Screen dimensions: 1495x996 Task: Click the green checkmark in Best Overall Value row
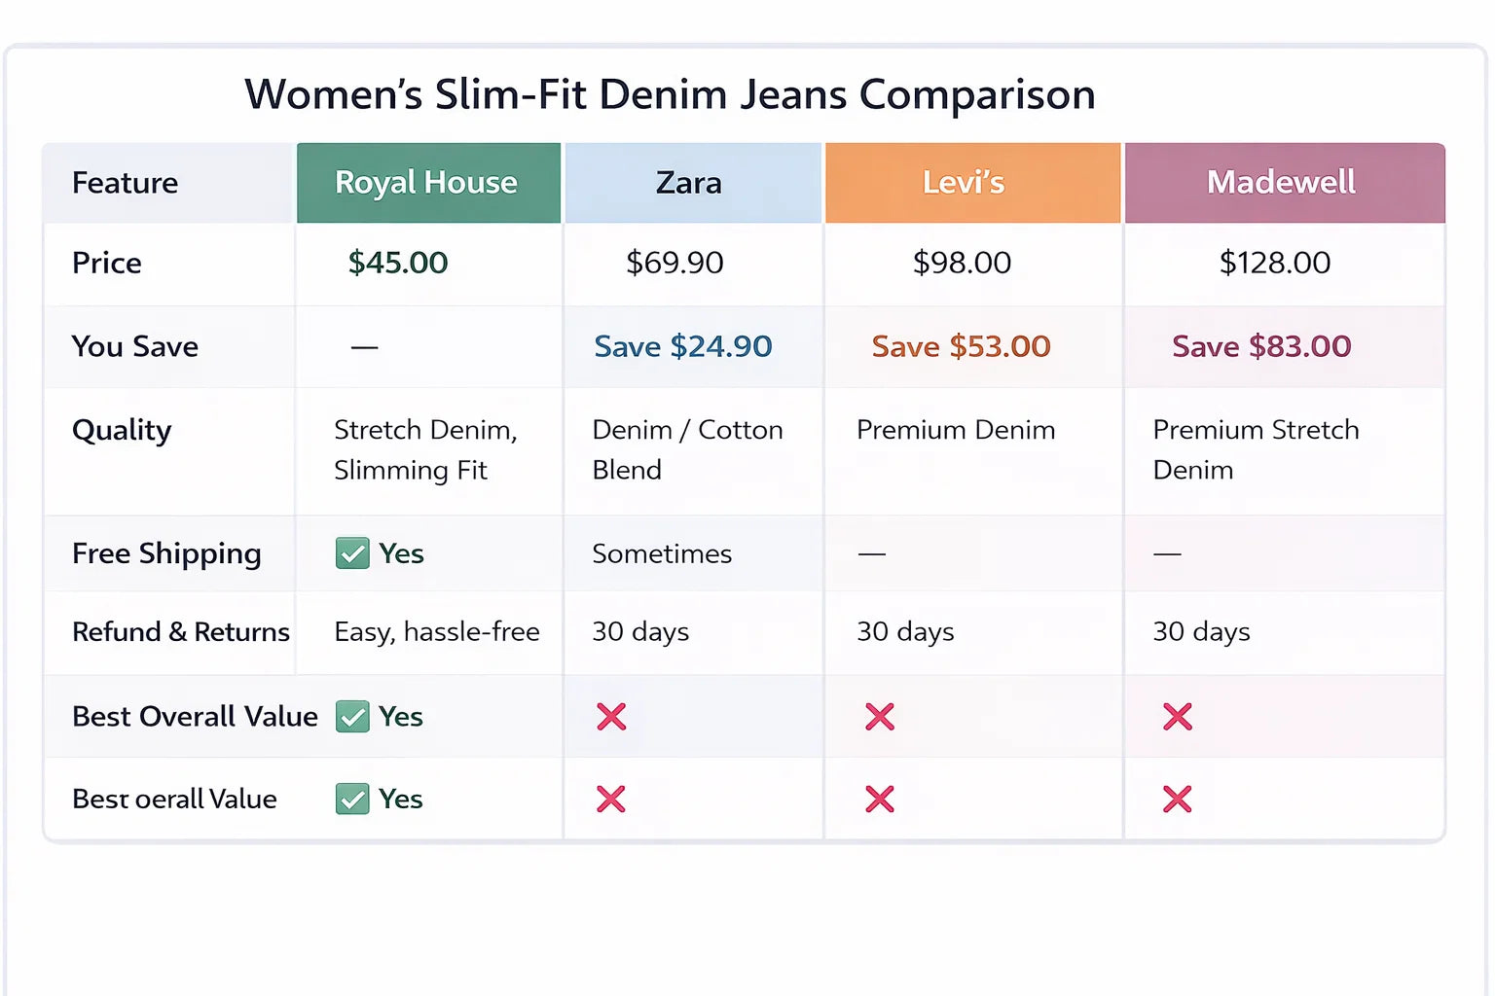coord(352,717)
